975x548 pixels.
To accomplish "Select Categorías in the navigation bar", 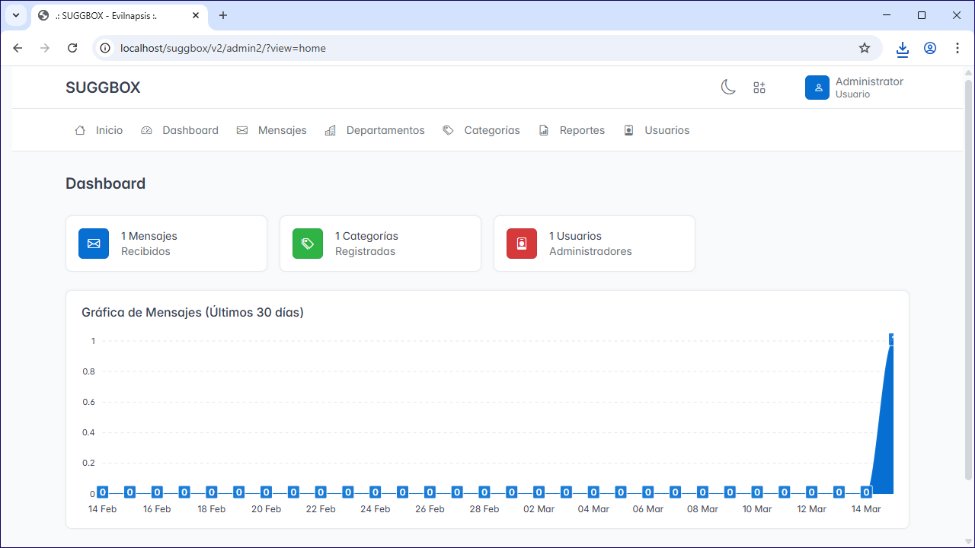I will [x=481, y=130].
